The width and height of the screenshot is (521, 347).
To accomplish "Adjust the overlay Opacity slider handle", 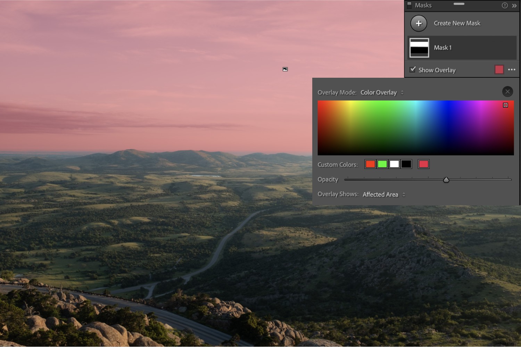I will click(x=446, y=180).
